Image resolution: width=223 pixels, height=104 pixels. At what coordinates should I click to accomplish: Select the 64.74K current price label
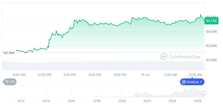click(x=211, y=21)
